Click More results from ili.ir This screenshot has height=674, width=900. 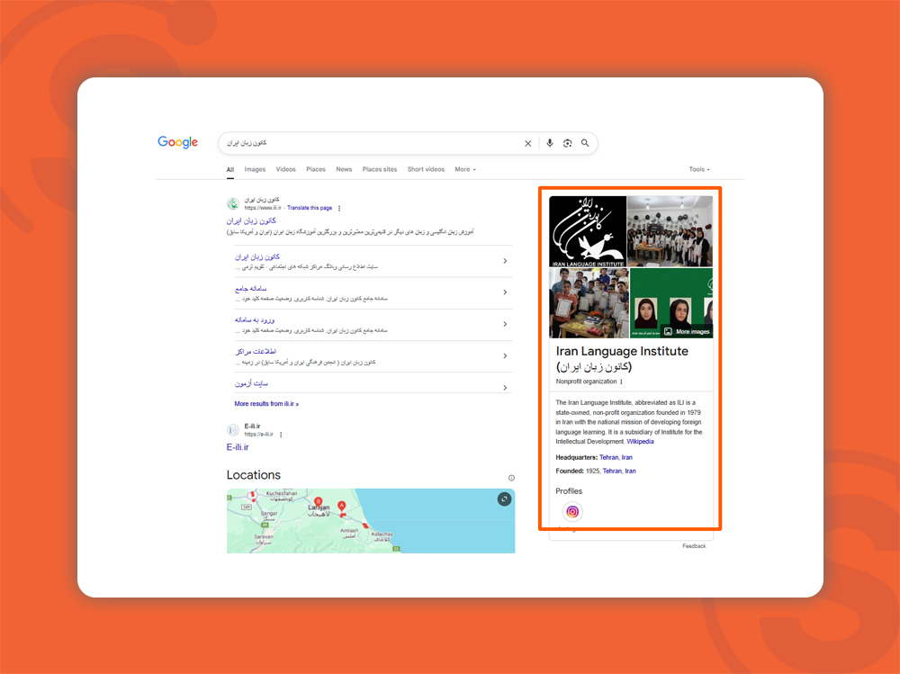pos(266,404)
